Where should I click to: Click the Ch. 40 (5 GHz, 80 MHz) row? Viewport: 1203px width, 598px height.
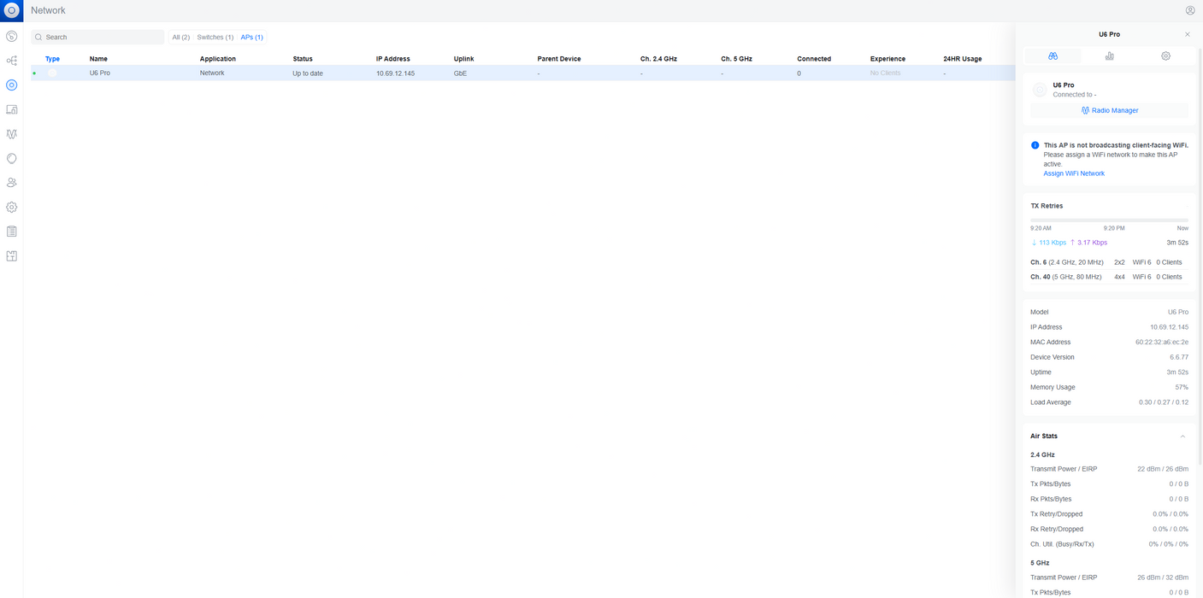pyautogui.click(x=1109, y=277)
